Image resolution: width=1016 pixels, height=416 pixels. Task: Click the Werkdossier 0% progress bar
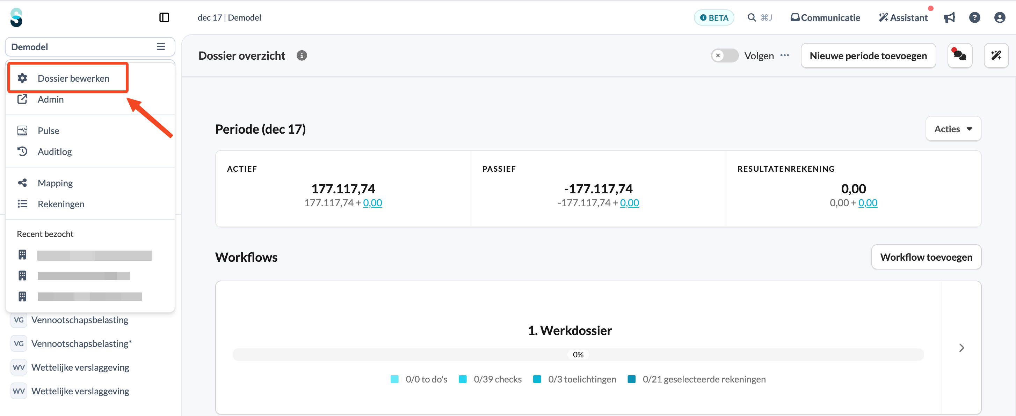click(578, 354)
